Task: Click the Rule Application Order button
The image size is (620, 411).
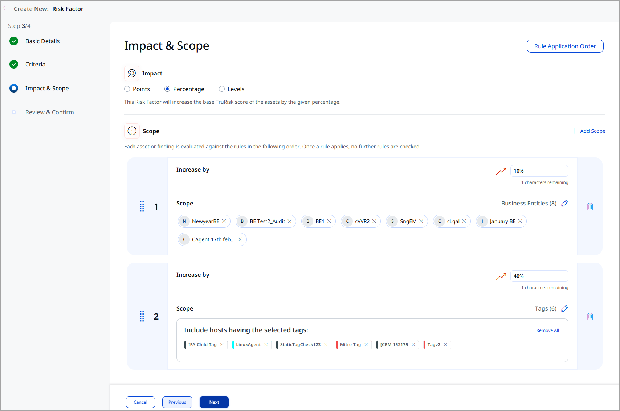Action: point(565,46)
